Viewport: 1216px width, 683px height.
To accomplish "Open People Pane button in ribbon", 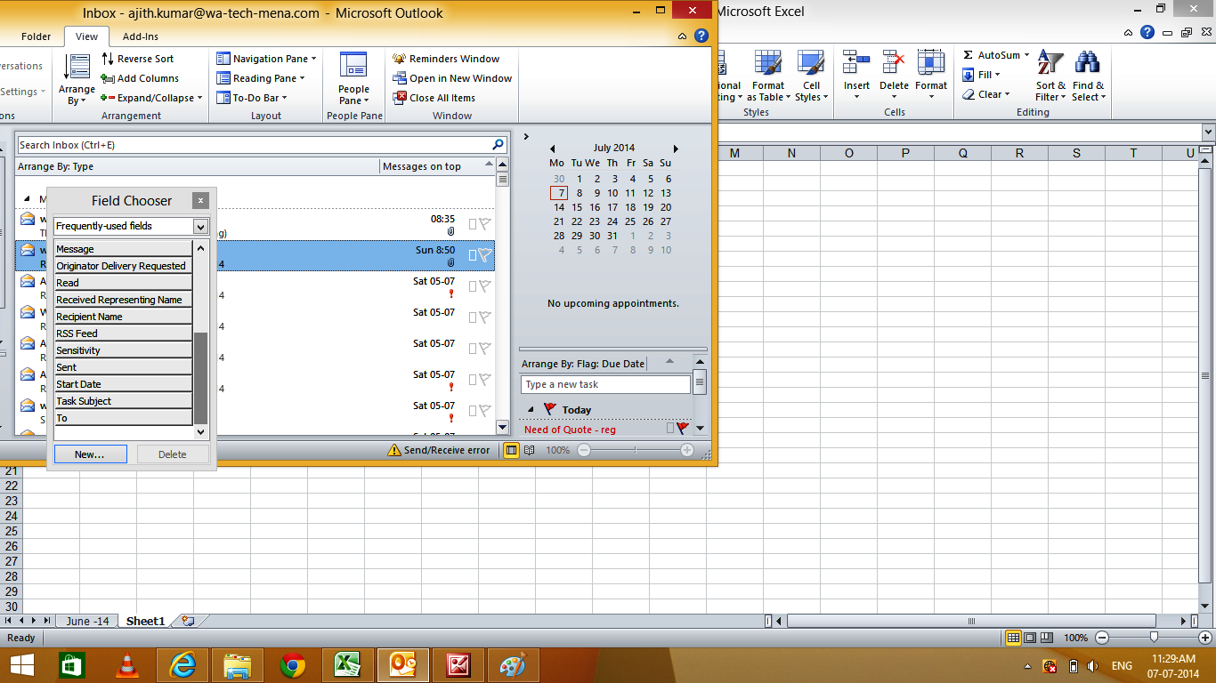I will pyautogui.click(x=353, y=79).
